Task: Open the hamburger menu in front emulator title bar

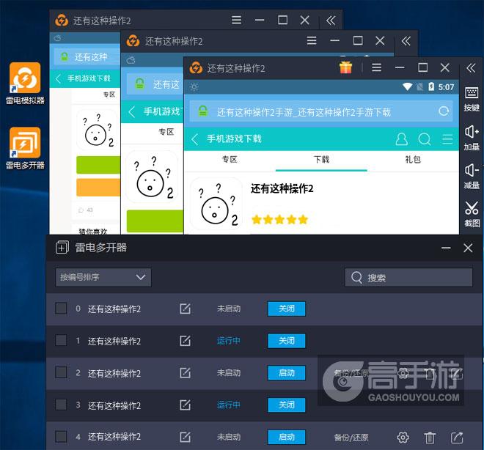Action: coord(377,67)
